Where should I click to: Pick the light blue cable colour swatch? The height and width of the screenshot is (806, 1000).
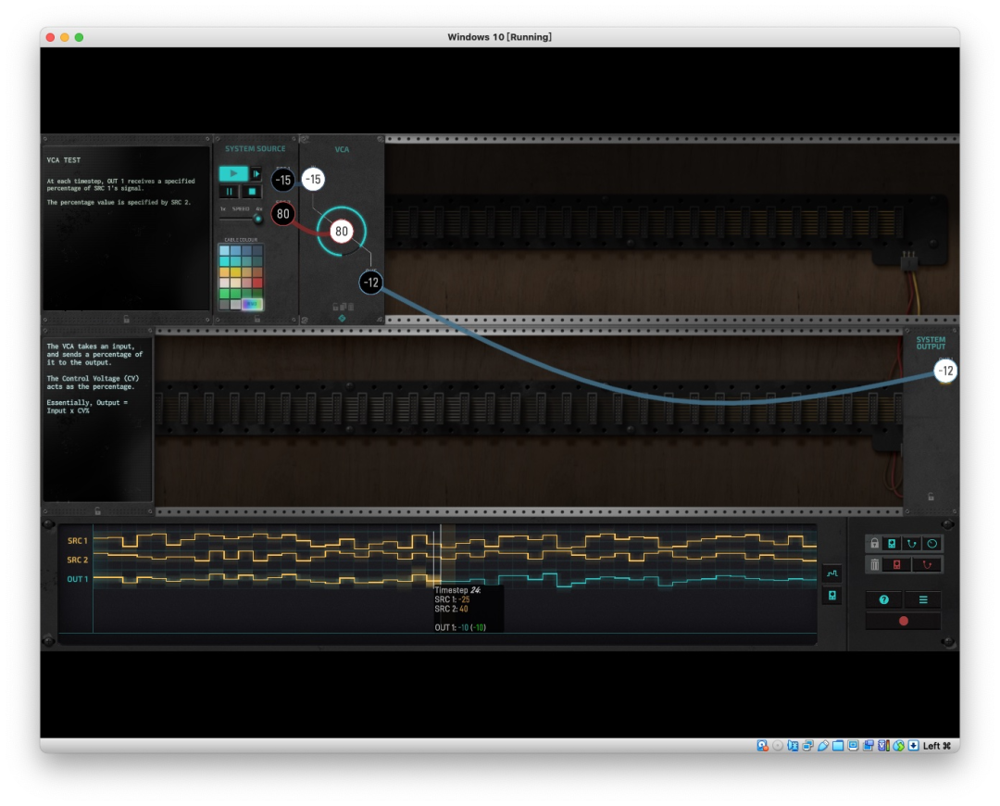[224, 250]
